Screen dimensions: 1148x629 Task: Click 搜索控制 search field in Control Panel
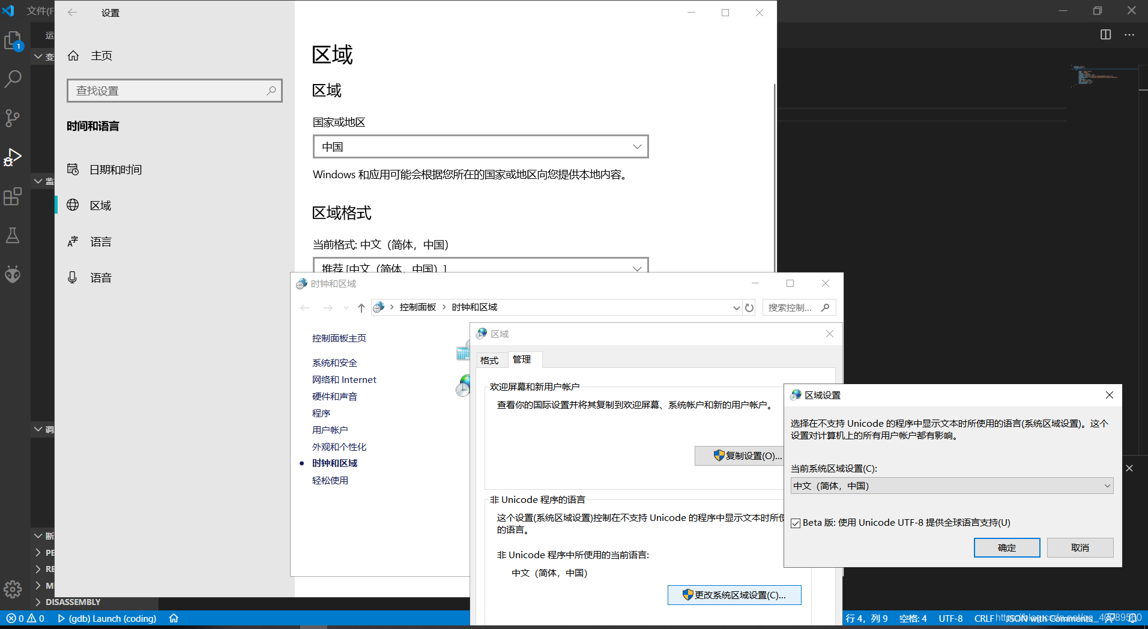[x=799, y=307]
